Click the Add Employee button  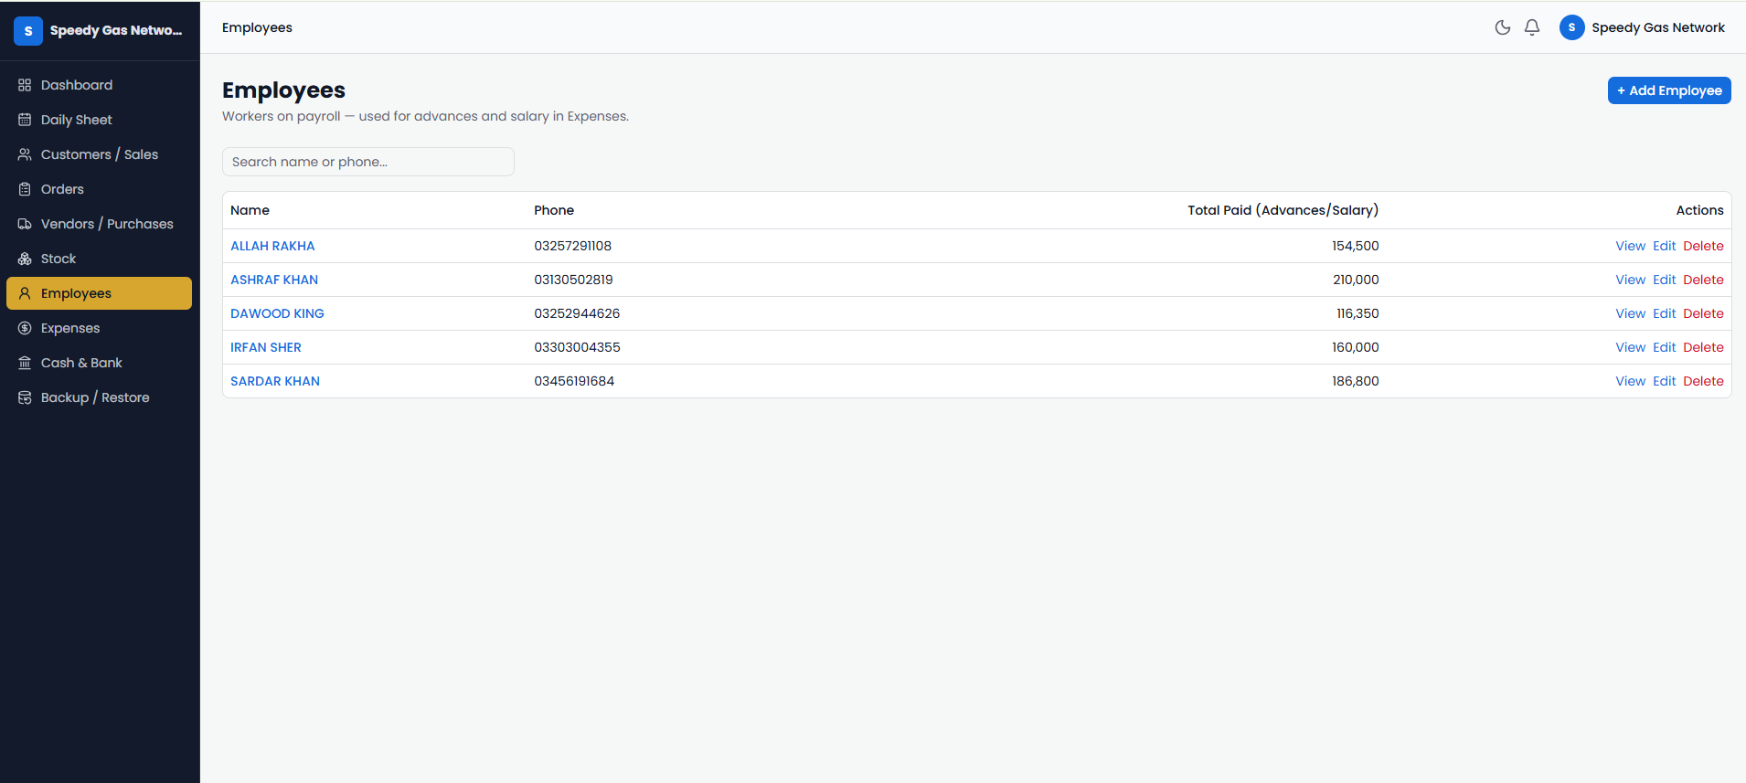click(x=1669, y=90)
